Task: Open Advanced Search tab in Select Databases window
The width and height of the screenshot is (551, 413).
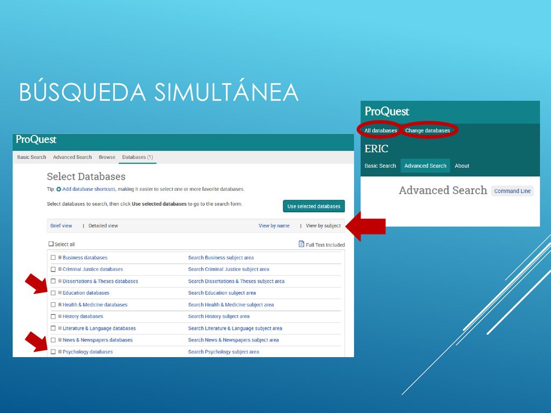Action: coord(73,157)
